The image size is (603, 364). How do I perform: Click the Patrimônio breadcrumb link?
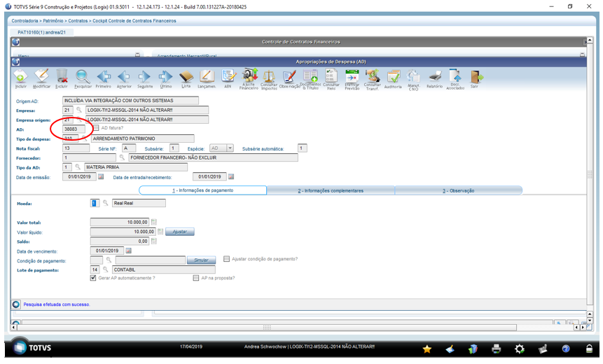(x=53, y=21)
